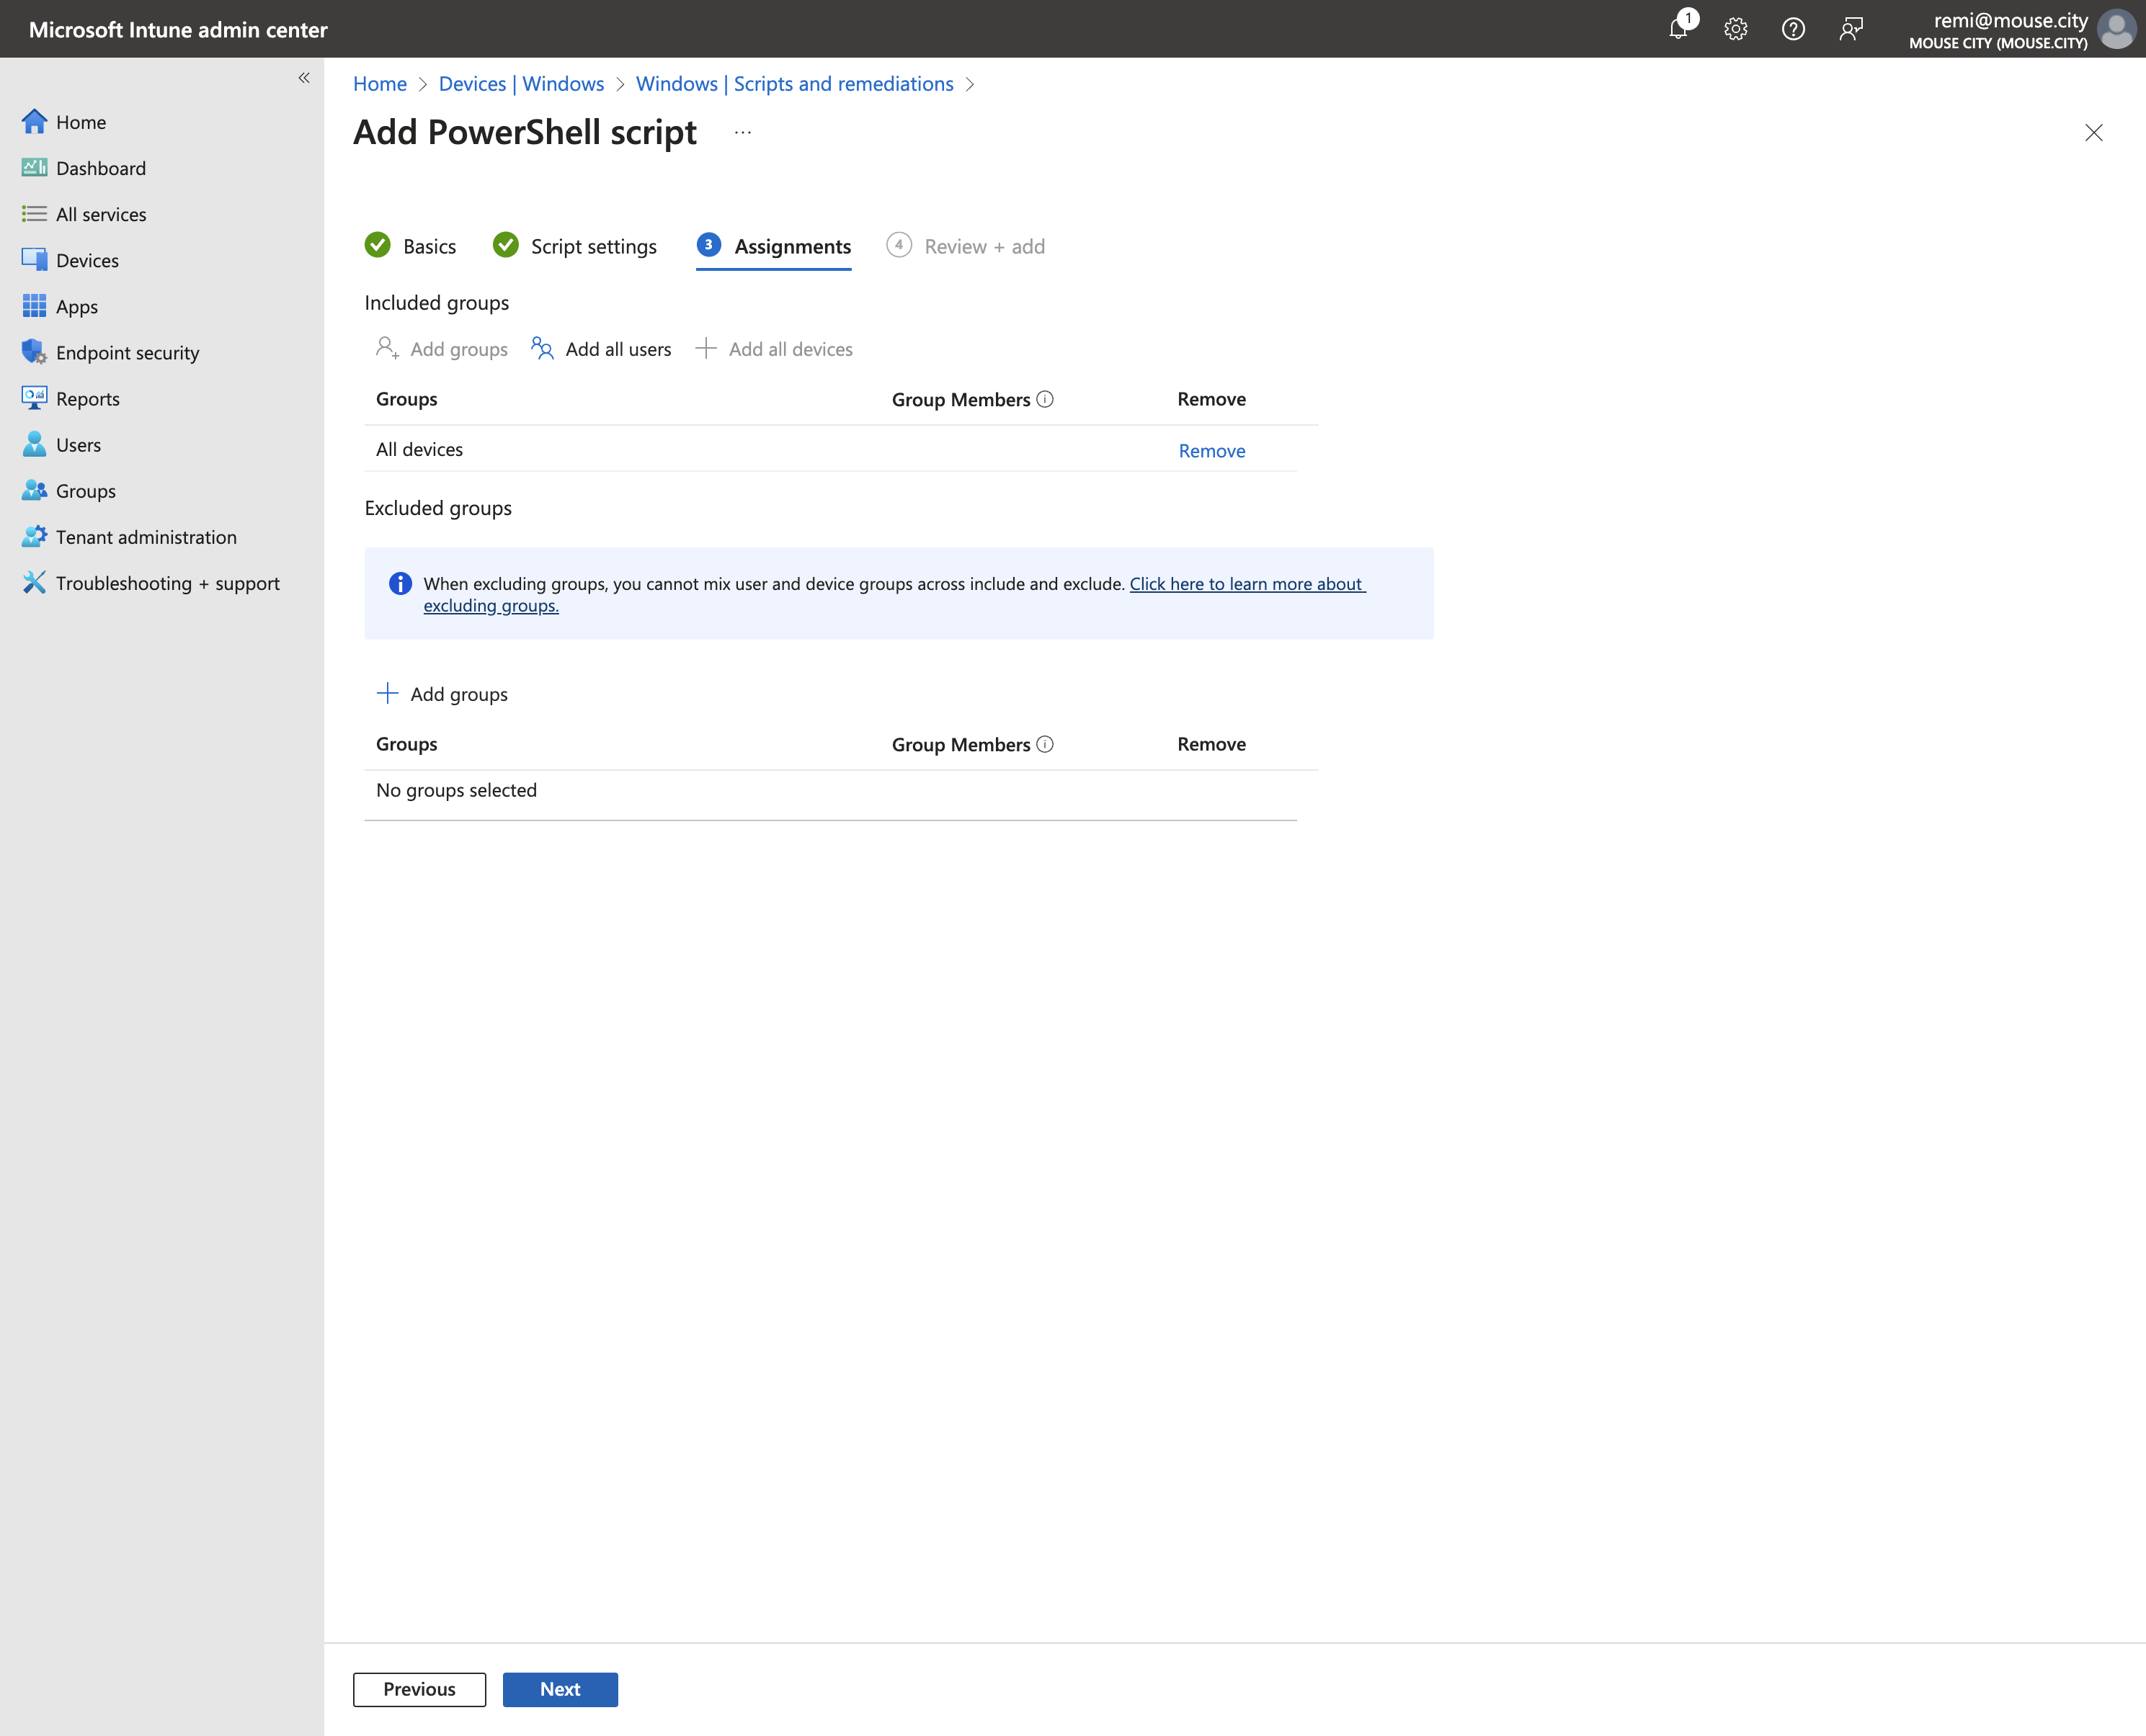This screenshot has width=2146, height=1736.
Task: Collapse the left navigation menu
Action: [304, 78]
